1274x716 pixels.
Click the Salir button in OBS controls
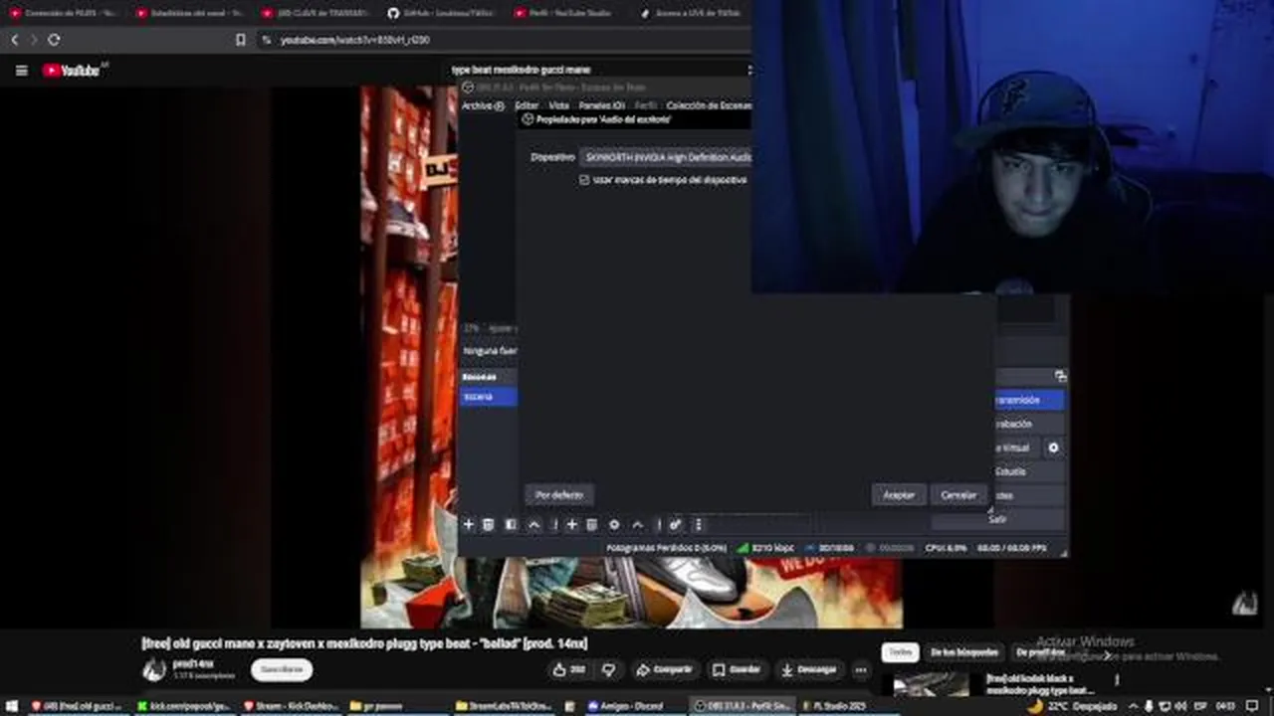pyautogui.click(x=997, y=519)
